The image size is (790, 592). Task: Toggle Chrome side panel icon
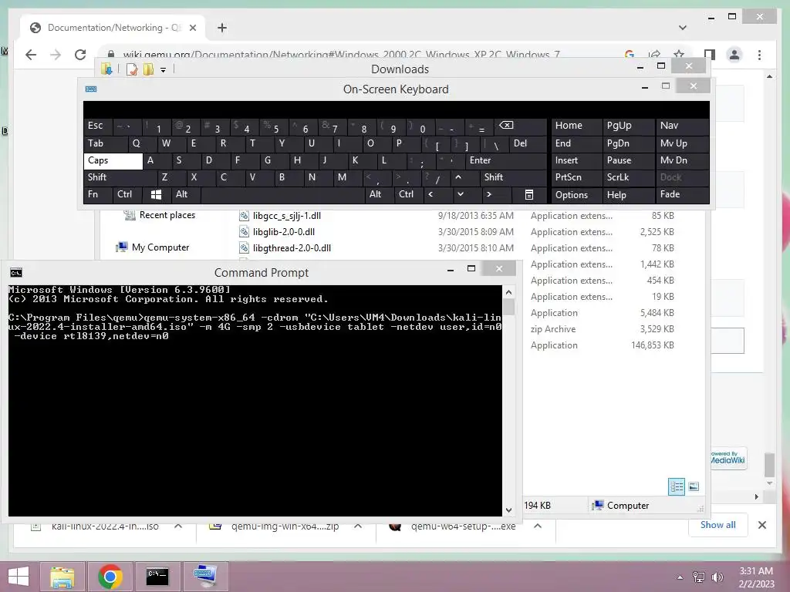coord(710,55)
